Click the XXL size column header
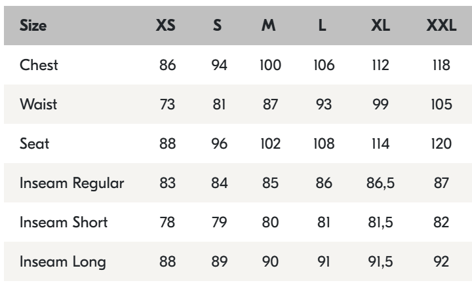472x283 pixels. (x=441, y=28)
